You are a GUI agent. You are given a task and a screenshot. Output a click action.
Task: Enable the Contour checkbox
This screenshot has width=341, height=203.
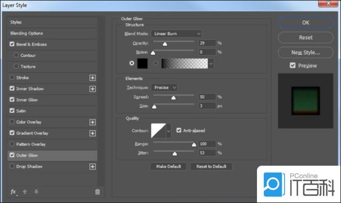click(x=16, y=55)
